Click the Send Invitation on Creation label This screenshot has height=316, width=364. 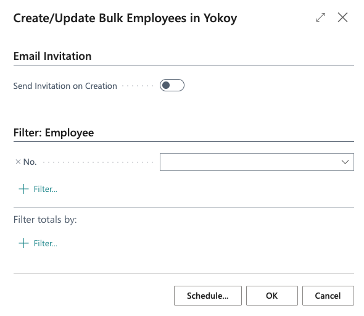click(65, 86)
